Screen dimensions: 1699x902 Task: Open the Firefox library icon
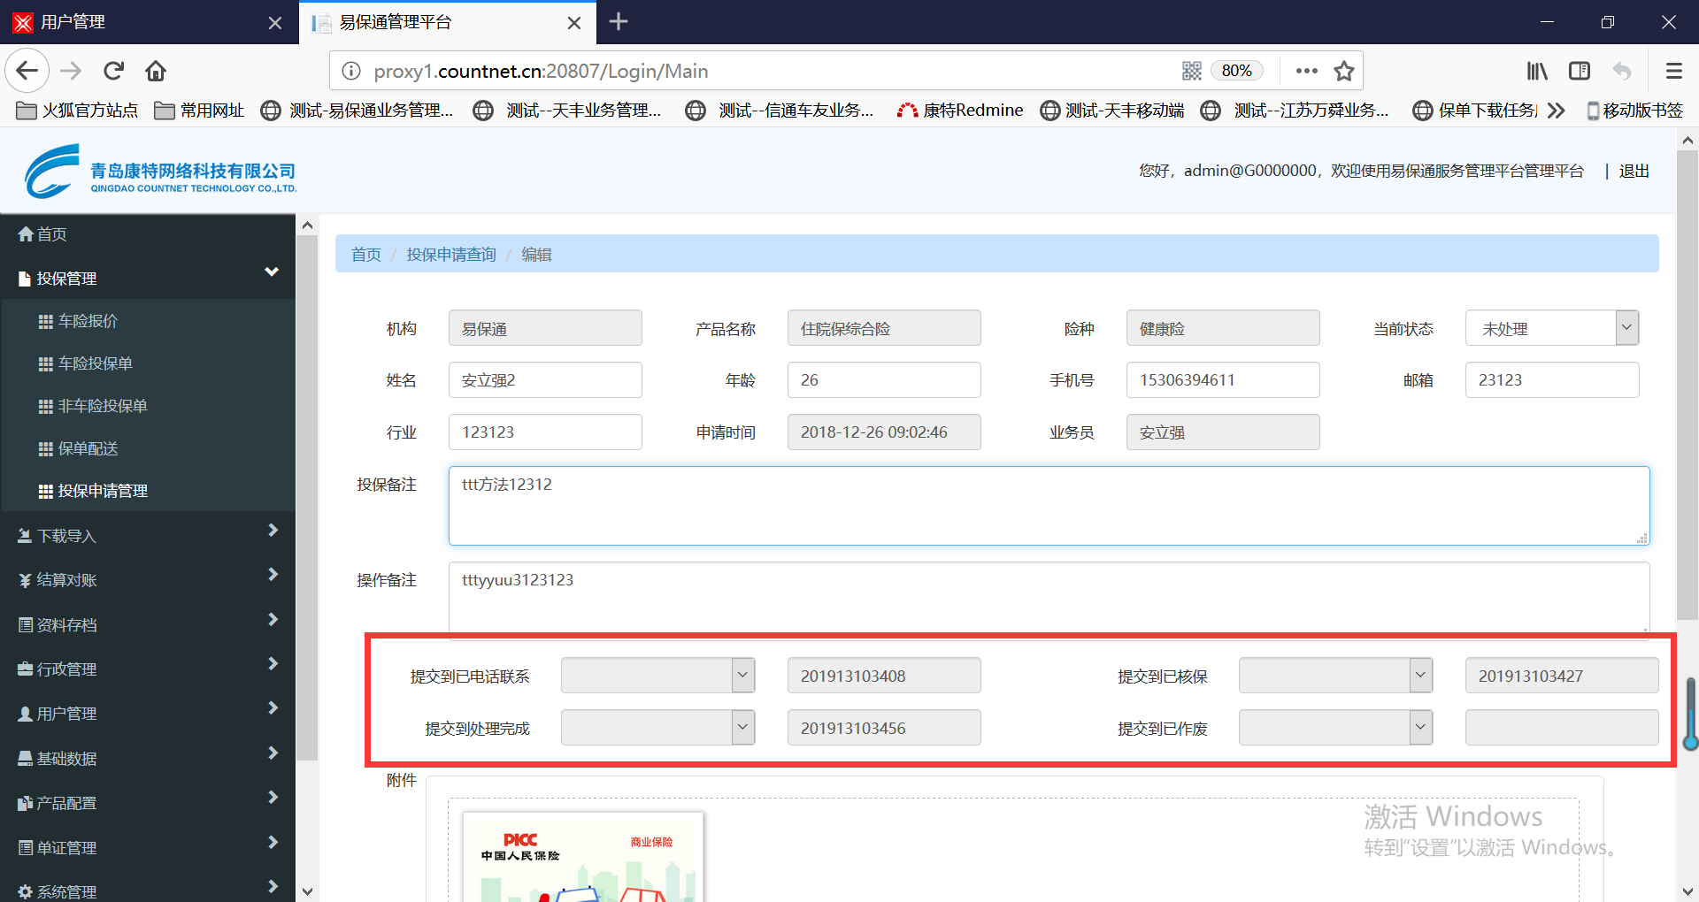(1537, 71)
